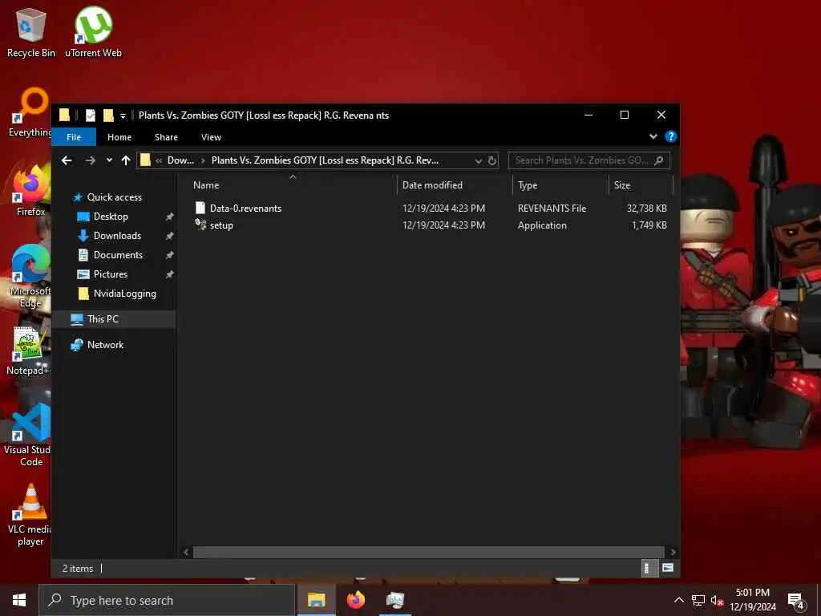
Task: Select the Microsoft Edge desktop shortcut
Action: pos(30,276)
